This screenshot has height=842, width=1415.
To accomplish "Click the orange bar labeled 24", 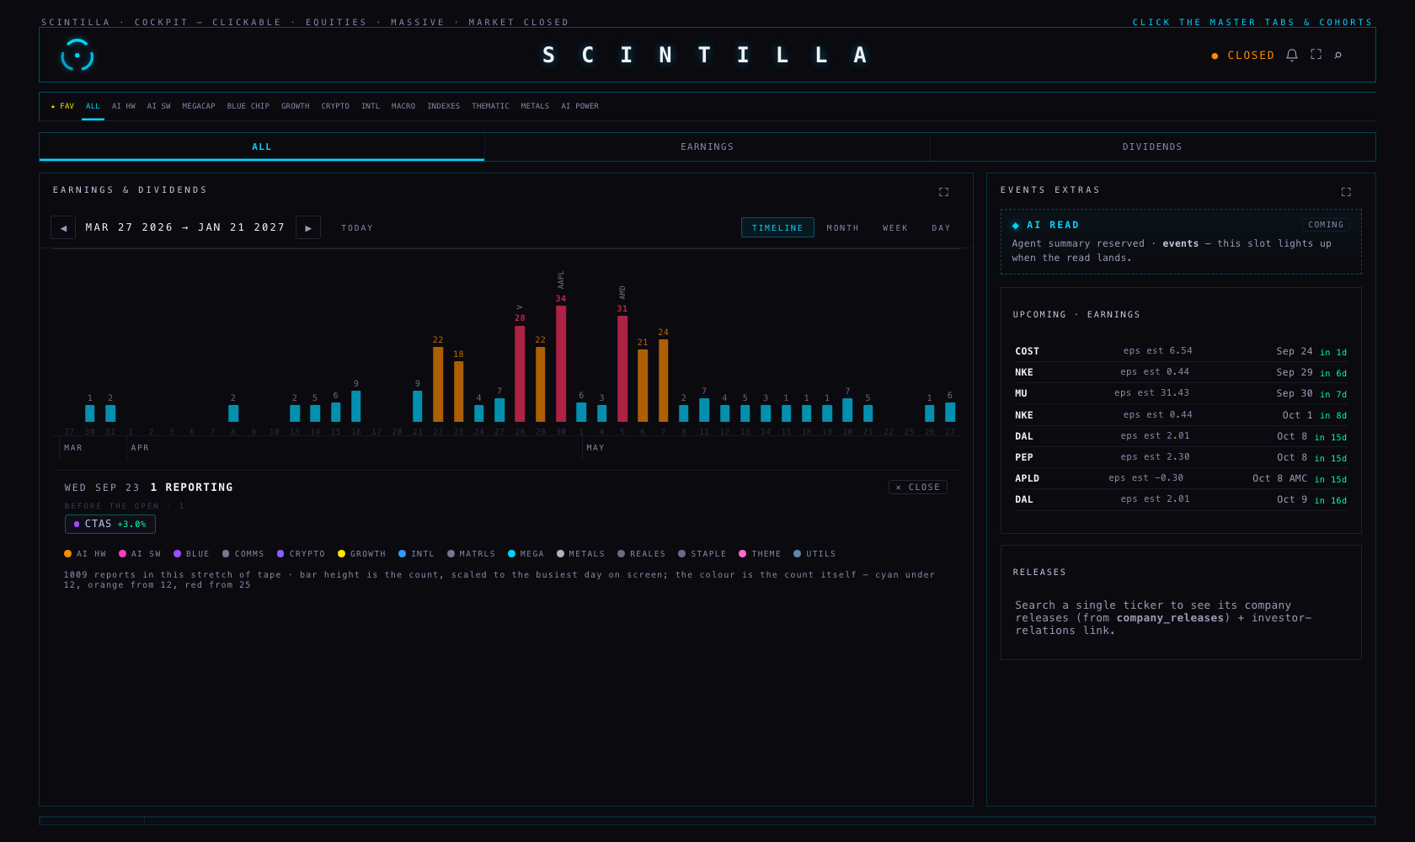I will click(663, 381).
